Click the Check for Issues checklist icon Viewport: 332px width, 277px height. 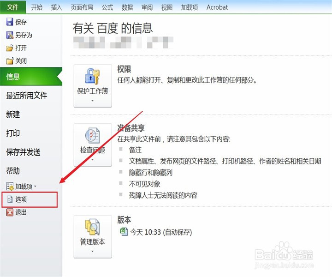tap(92, 135)
